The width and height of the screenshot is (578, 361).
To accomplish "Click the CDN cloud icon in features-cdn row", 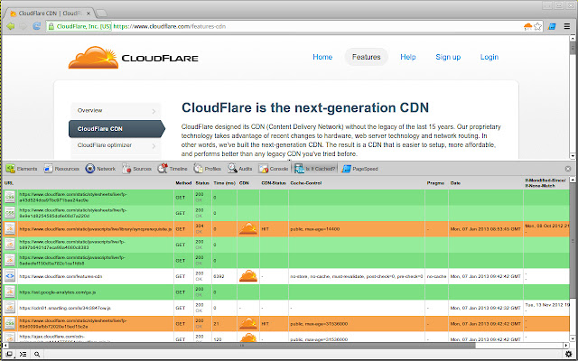I will click(x=248, y=276).
